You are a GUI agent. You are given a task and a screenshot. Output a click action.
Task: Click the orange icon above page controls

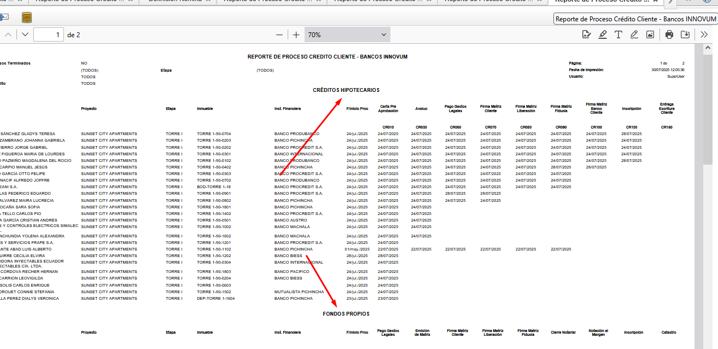[x=27, y=18]
